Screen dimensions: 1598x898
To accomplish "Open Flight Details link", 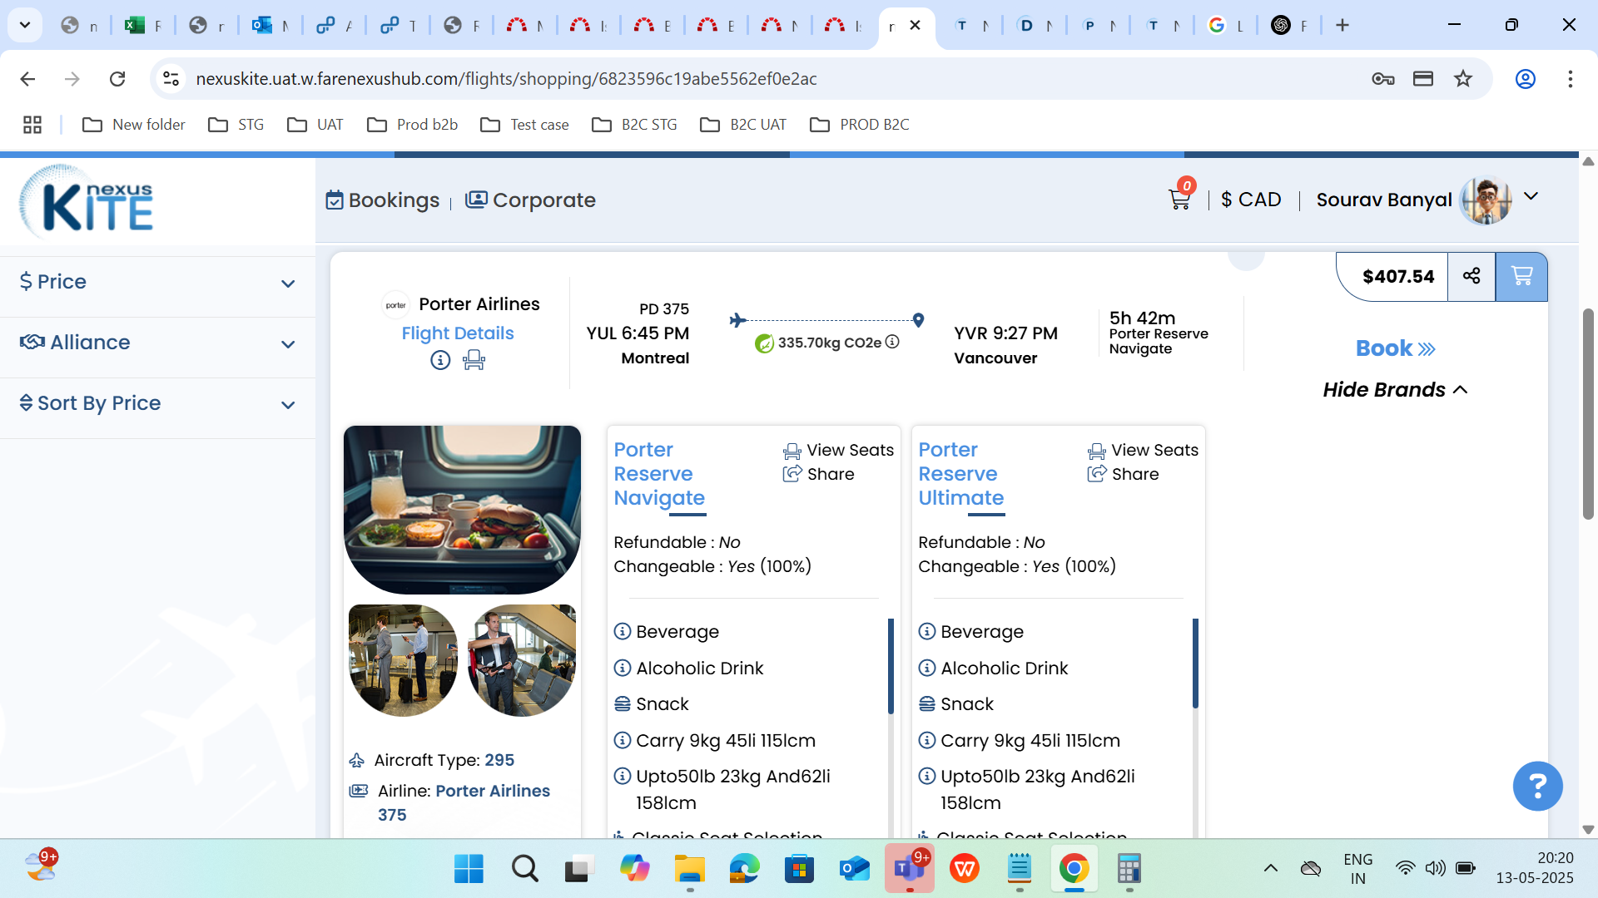I will coord(458,333).
